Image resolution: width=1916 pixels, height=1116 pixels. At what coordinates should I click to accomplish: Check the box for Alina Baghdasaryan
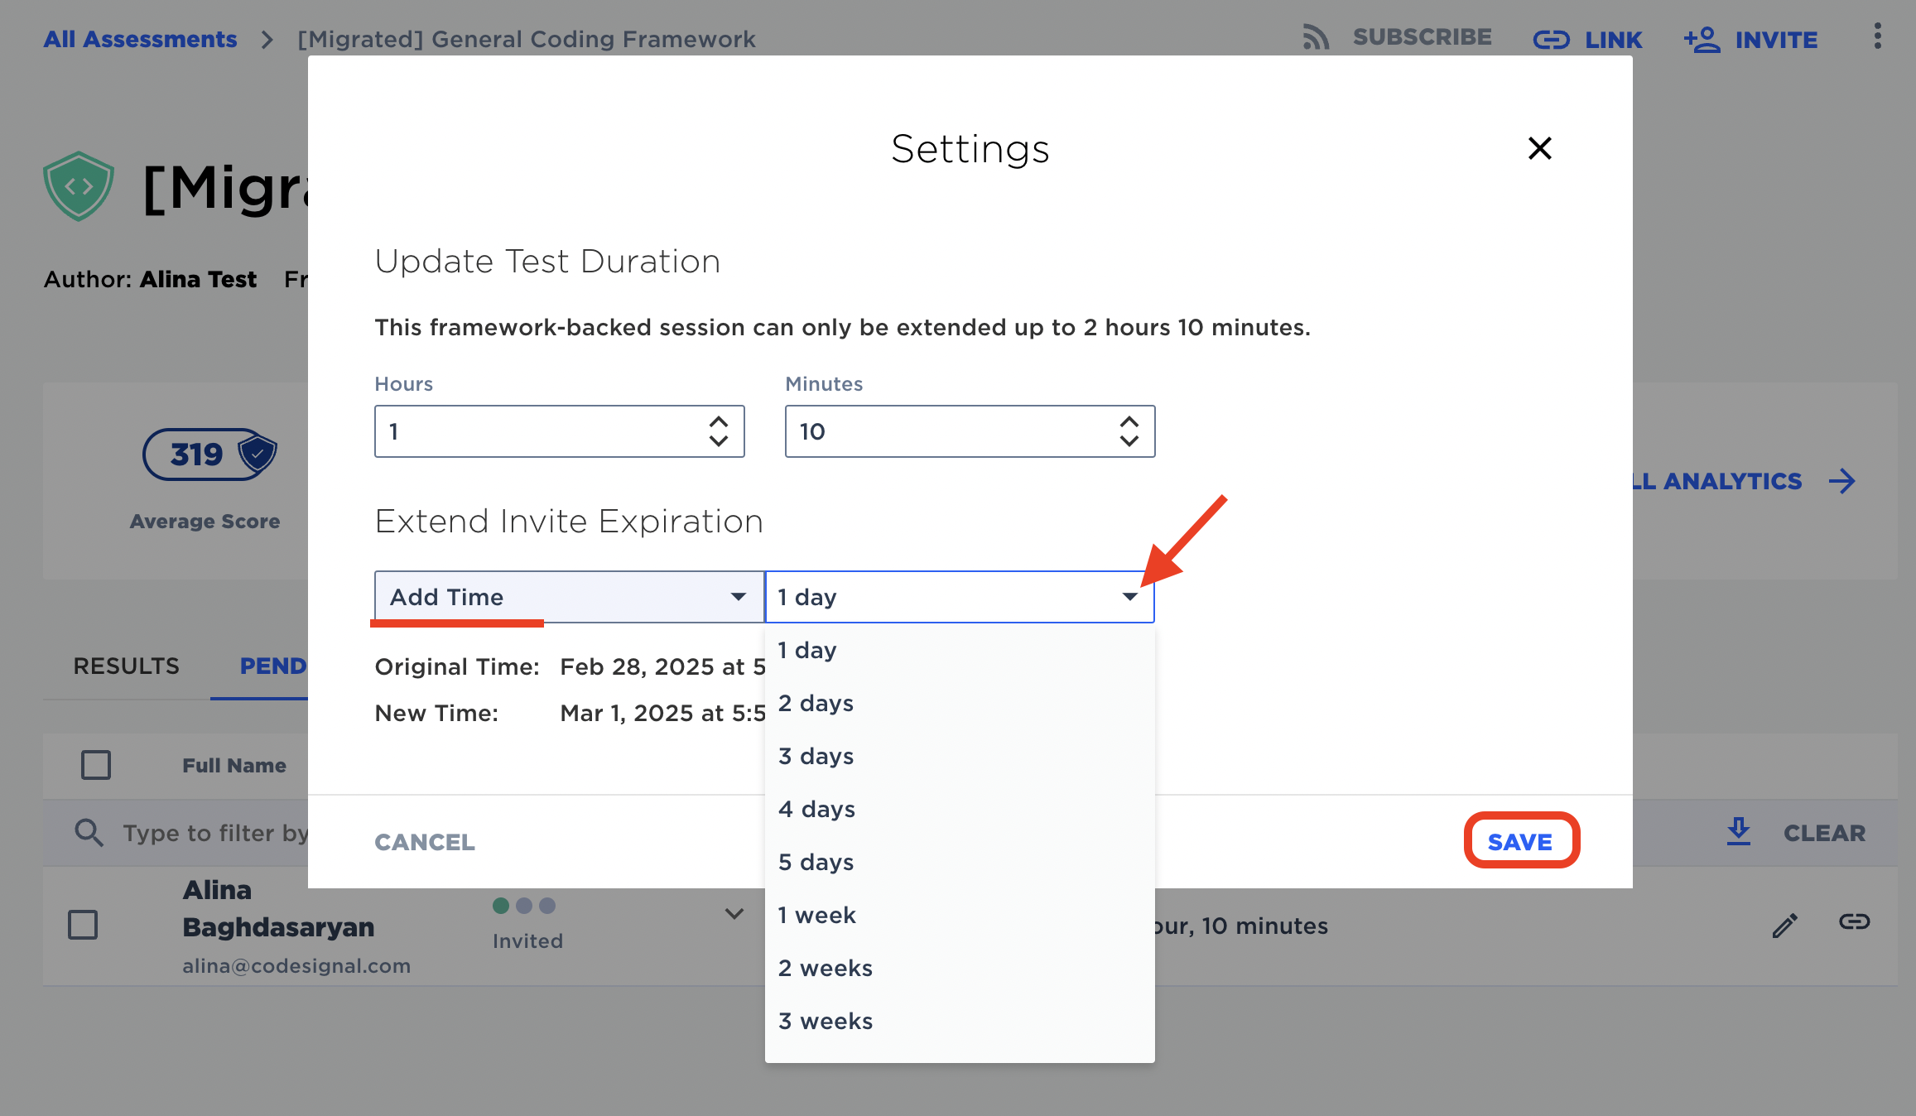click(x=83, y=924)
